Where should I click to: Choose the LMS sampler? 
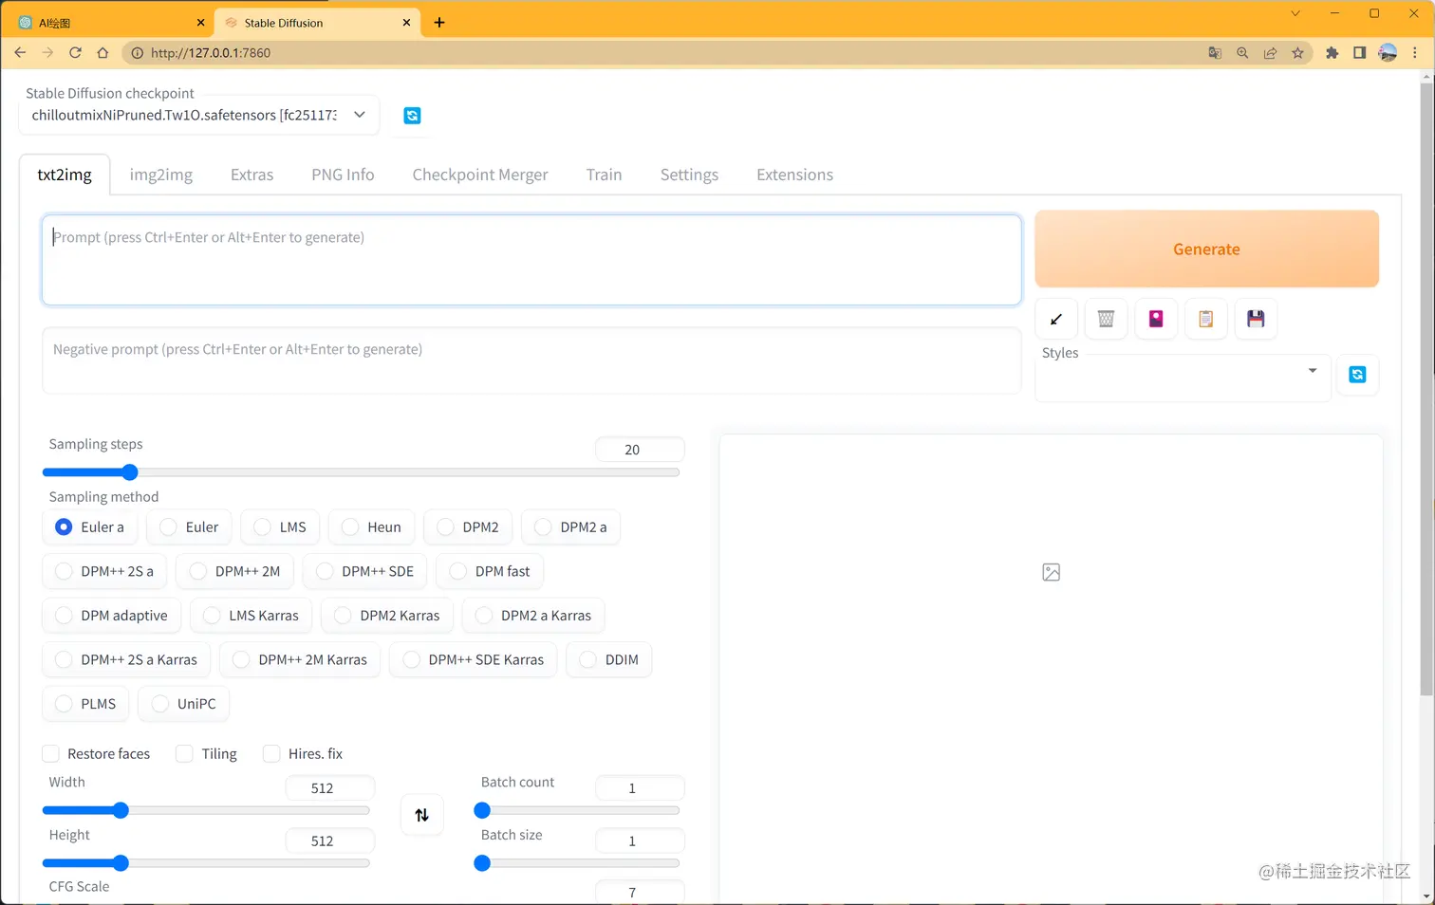(x=280, y=527)
